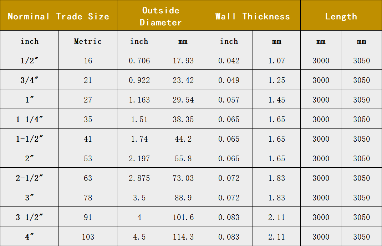This screenshot has height=246, width=382.
Task: Click the Norminal Trade Size header
Action: pyautogui.click(x=58, y=16)
